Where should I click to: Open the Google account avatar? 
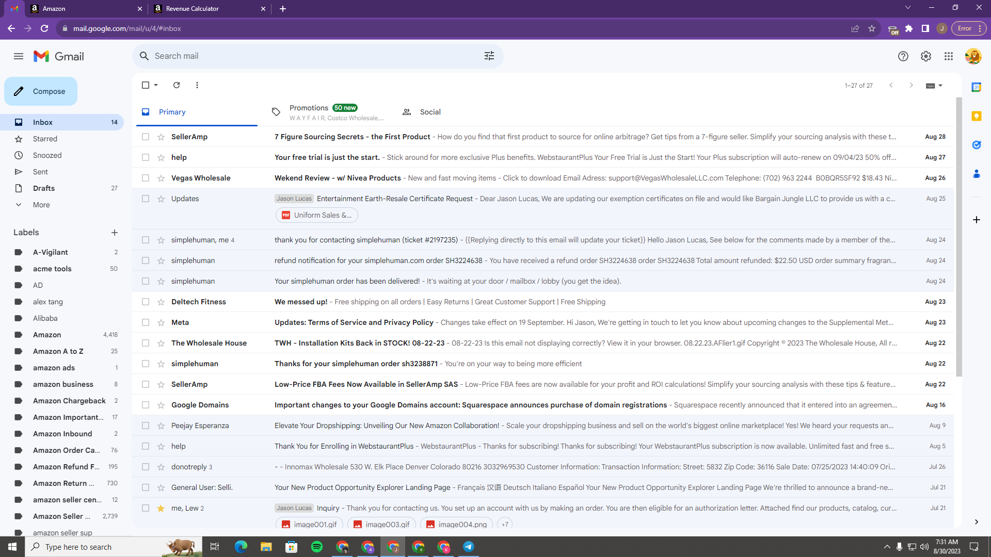coord(973,56)
